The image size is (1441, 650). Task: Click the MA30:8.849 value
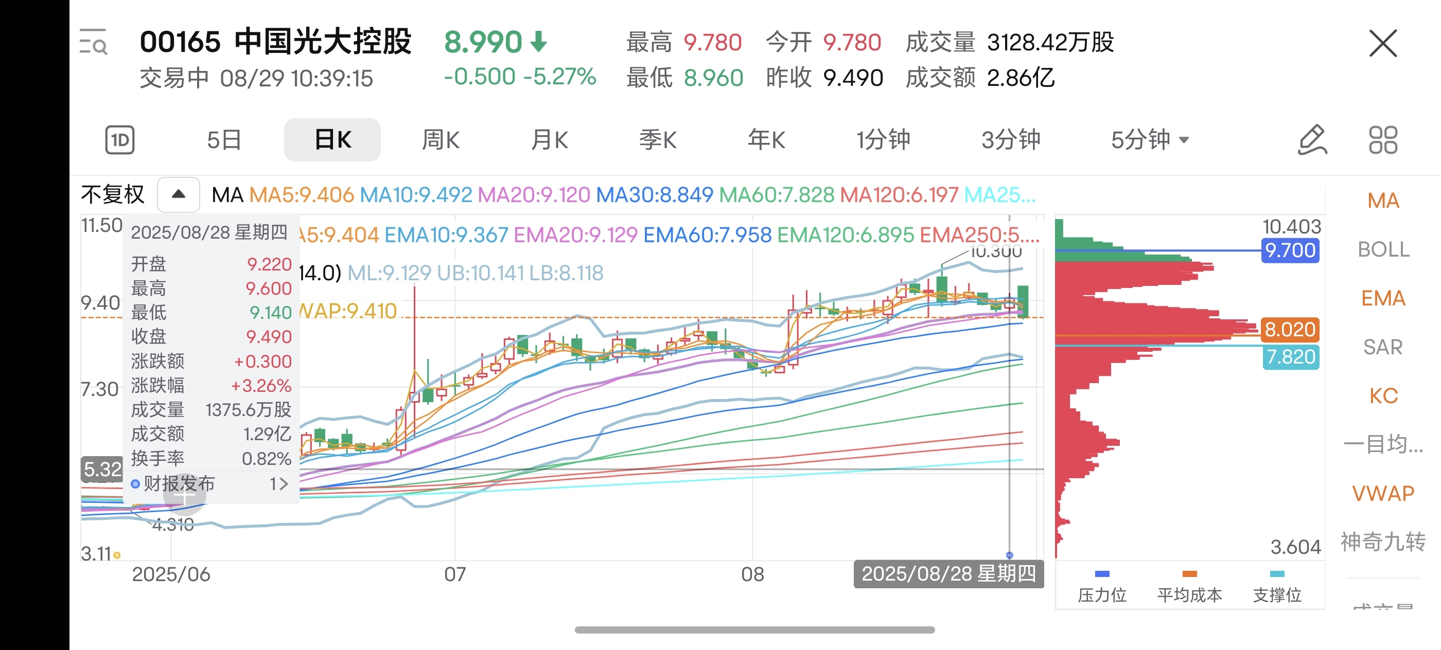(655, 195)
